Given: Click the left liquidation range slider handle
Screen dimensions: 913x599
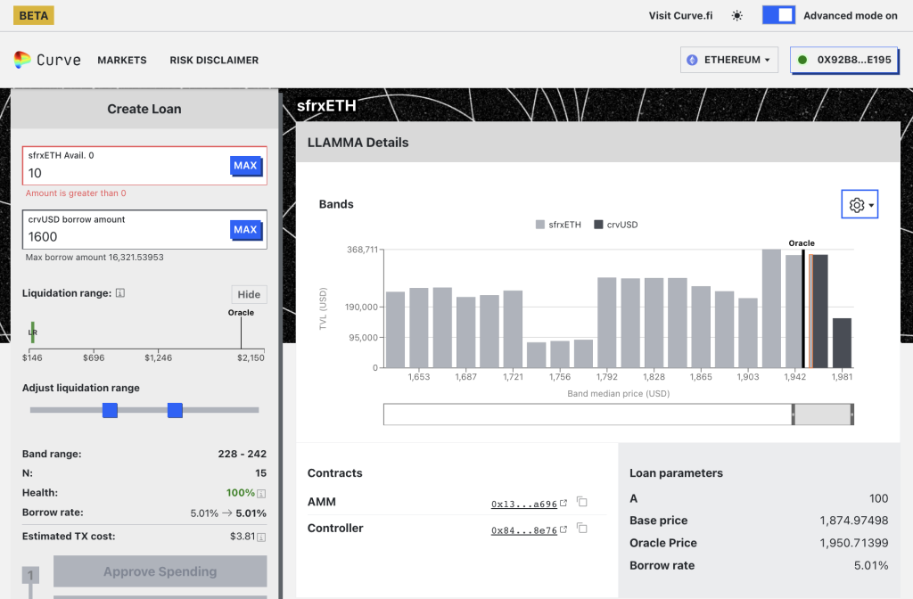Looking at the screenshot, I should (110, 410).
